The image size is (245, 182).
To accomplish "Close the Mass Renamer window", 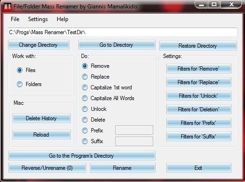I will tap(231, 4).
